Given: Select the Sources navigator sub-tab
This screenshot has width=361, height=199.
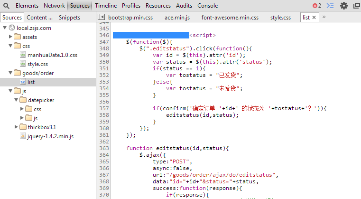Looking at the screenshot, I should tap(12, 18).
